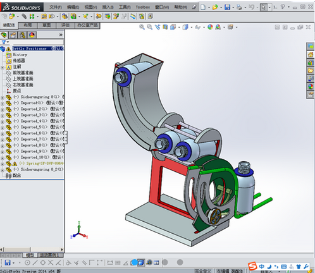Select the Section View icon in the view toolbar
Viewport: 315px width, 273px height.
(165, 27)
